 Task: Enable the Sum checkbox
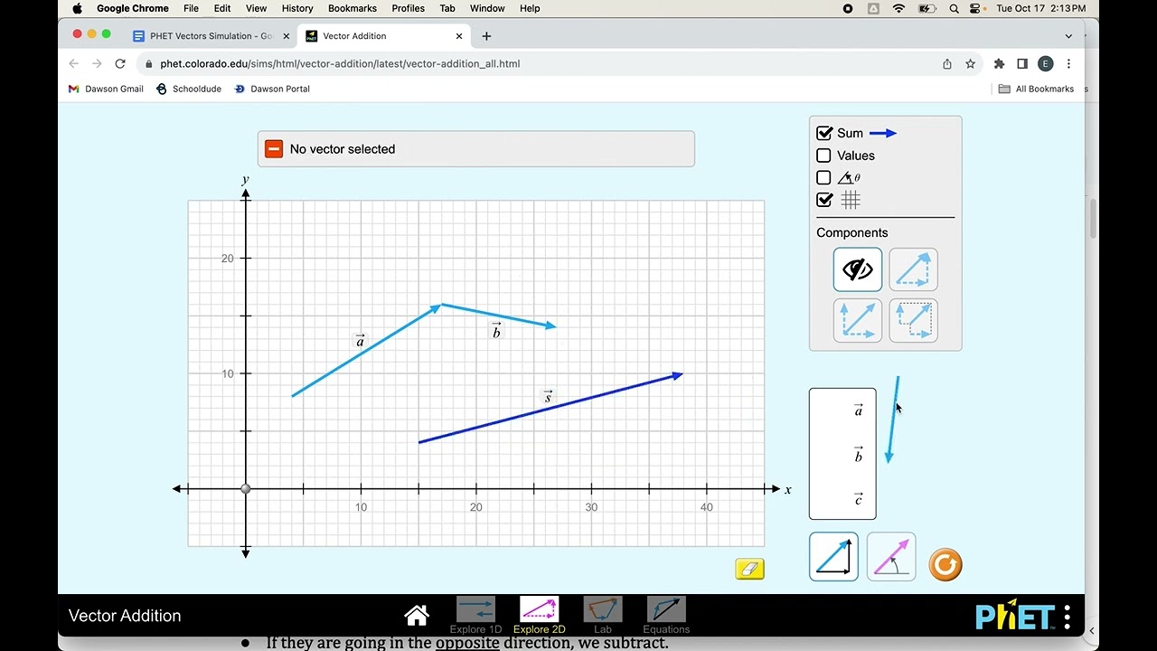pos(824,133)
